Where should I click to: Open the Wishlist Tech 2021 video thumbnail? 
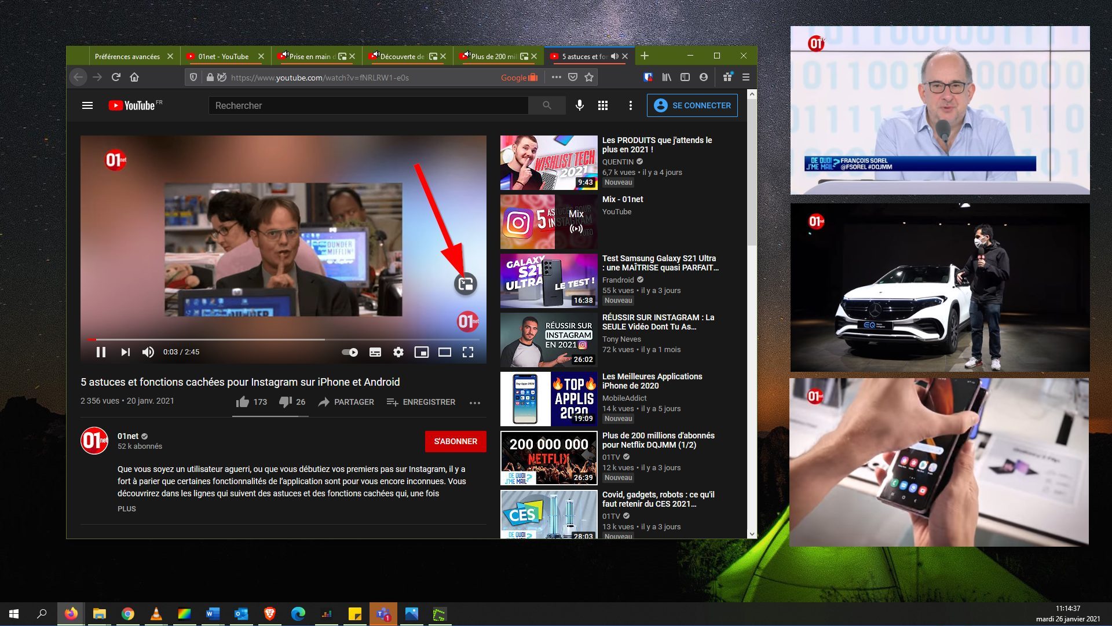pos(549,163)
